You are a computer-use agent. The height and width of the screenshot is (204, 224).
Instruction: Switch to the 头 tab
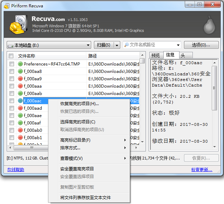click(186, 55)
